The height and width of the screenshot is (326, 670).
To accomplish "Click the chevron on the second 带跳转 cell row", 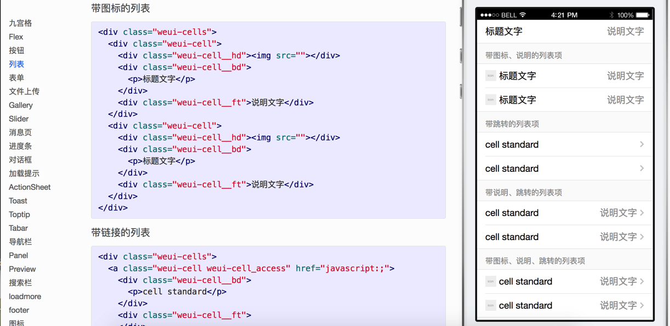I will click(x=642, y=168).
